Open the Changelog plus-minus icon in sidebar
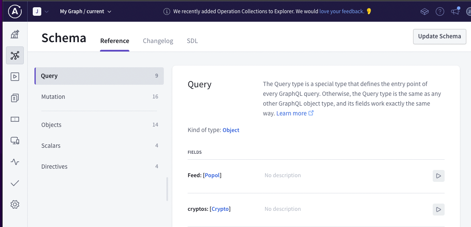 (15, 98)
